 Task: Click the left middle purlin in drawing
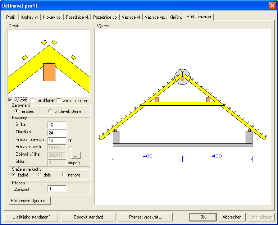coord(157,100)
